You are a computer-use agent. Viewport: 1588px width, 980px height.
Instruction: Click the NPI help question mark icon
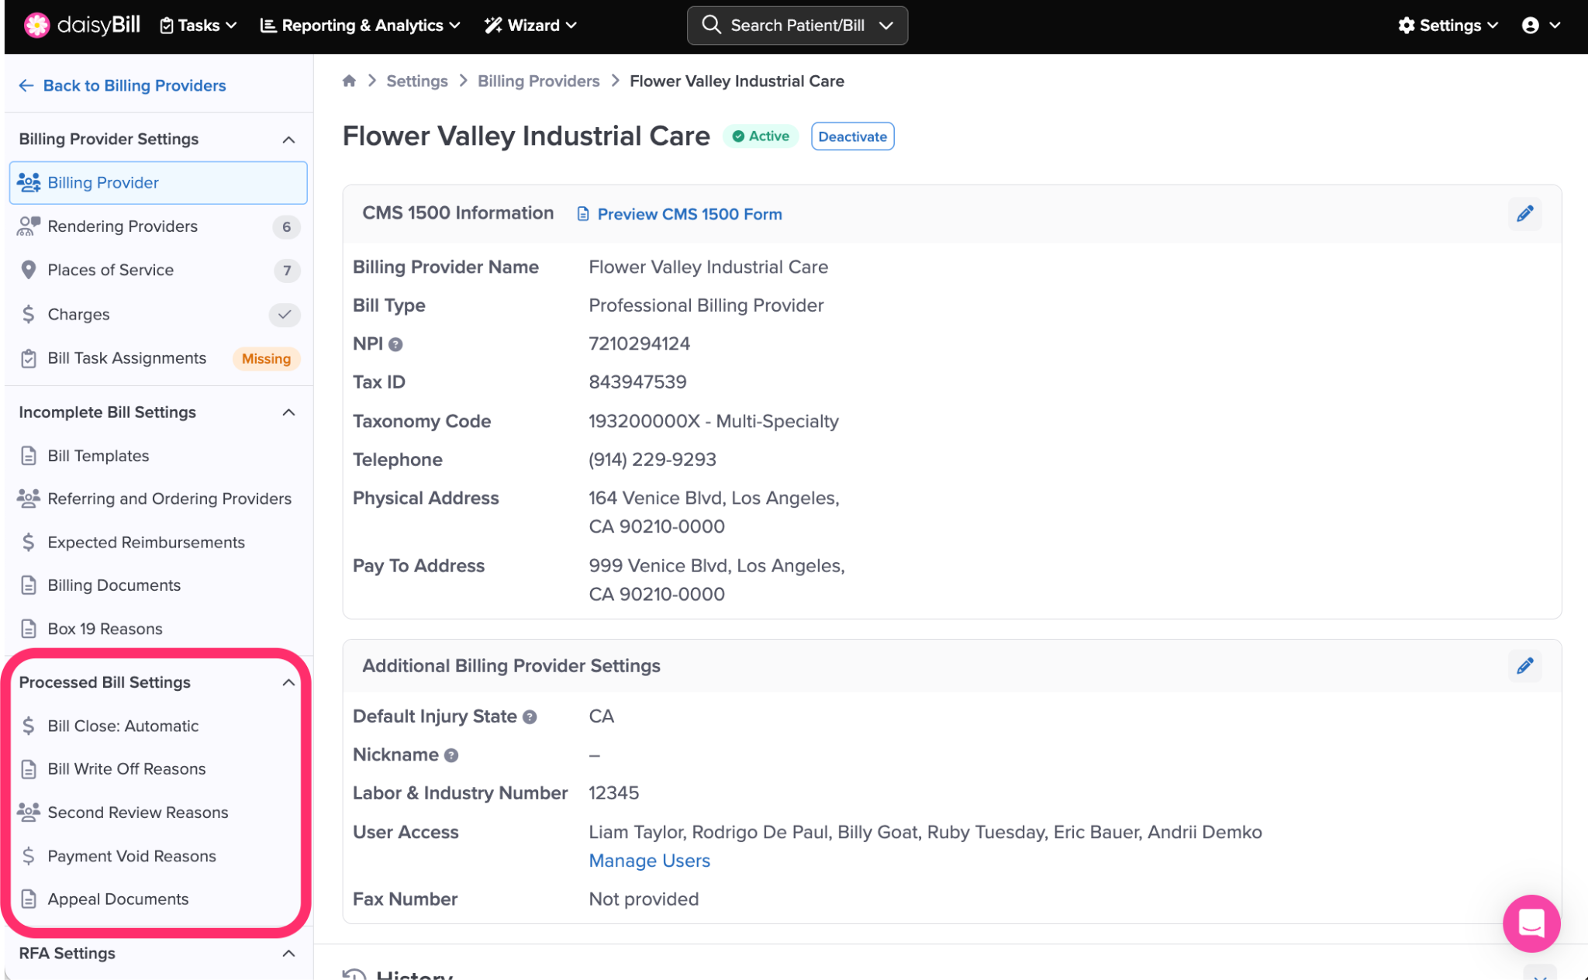pos(395,344)
